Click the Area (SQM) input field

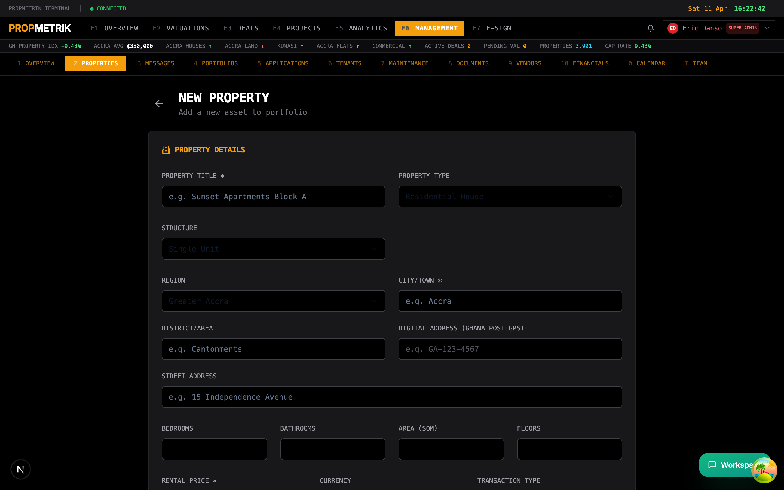(x=451, y=449)
